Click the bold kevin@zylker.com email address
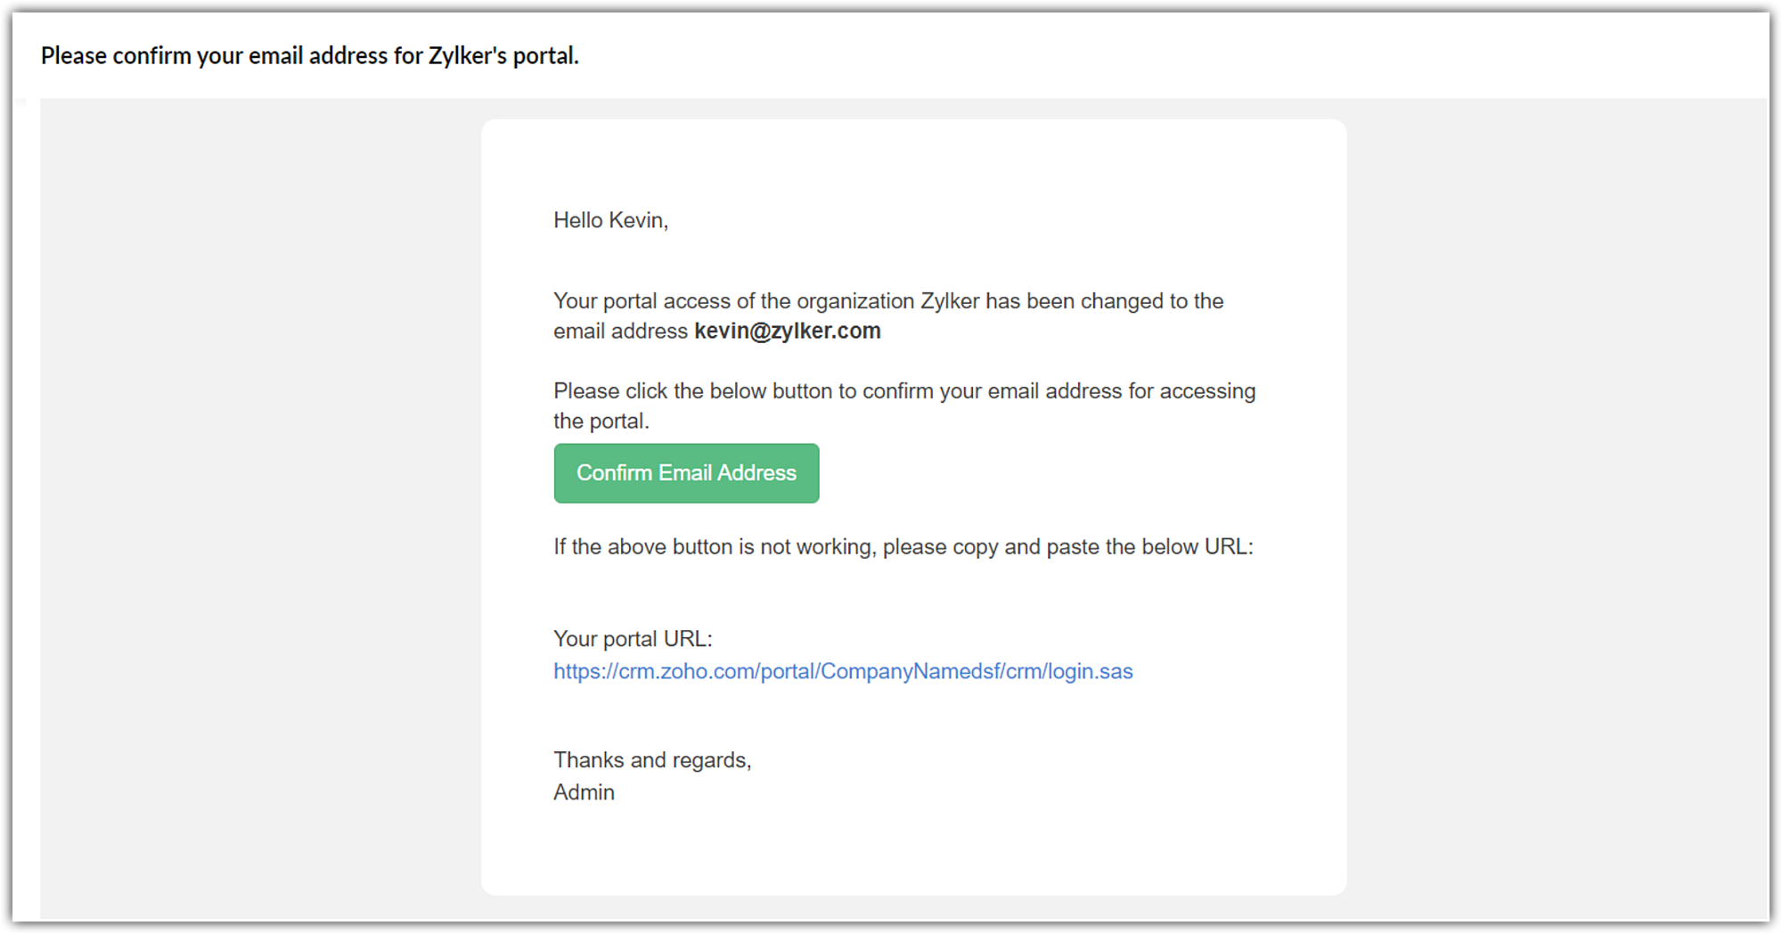The image size is (1782, 934). click(x=787, y=331)
